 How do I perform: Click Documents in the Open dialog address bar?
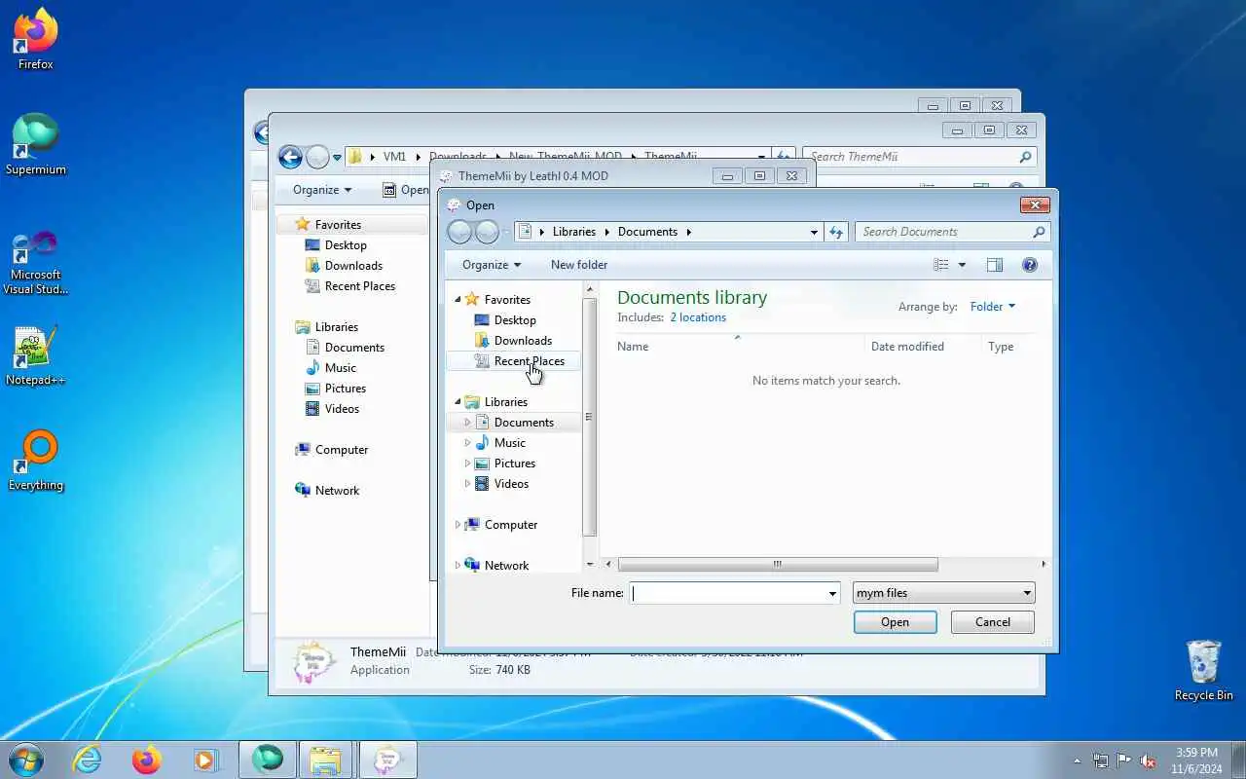(647, 232)
